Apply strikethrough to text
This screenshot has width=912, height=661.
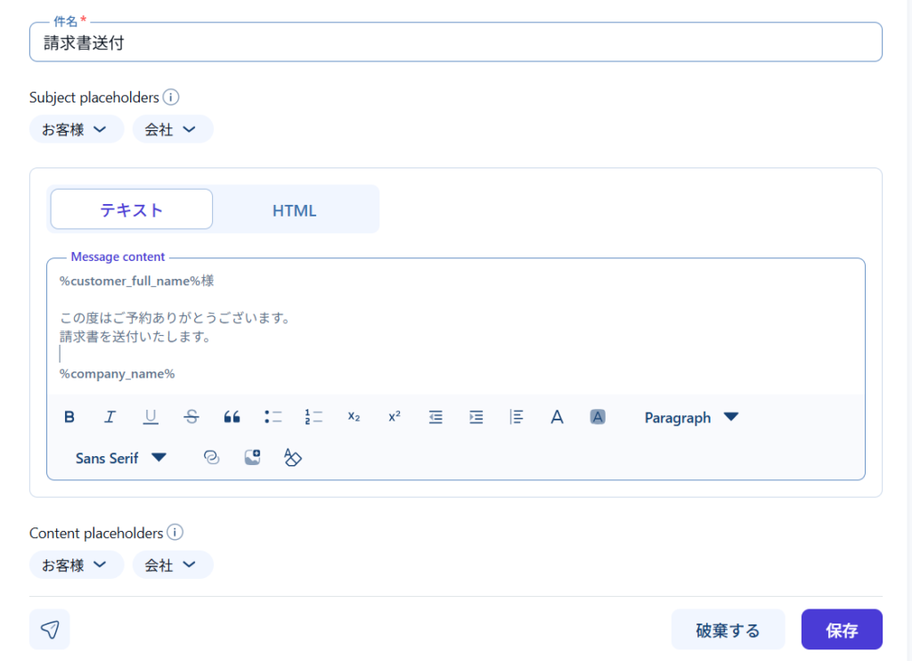click(191, 417)
